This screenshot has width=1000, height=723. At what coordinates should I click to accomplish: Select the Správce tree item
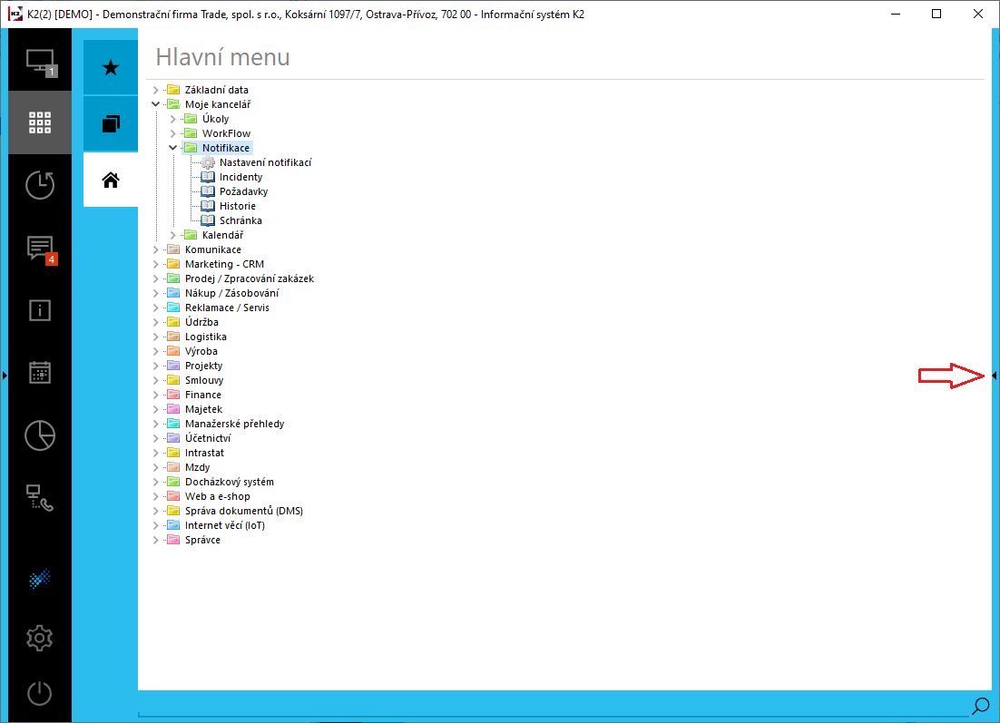tap(202, 540)
